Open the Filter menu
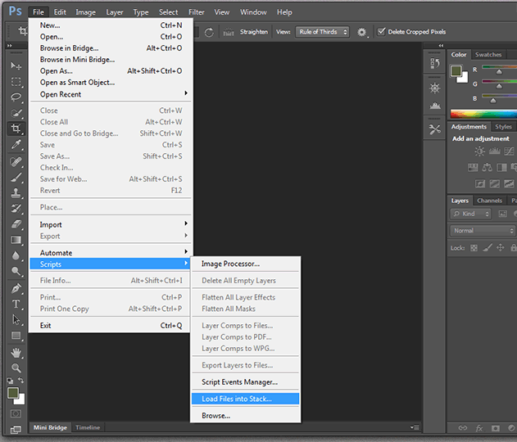This screenshot has width=517, height=442. [196, 12]
